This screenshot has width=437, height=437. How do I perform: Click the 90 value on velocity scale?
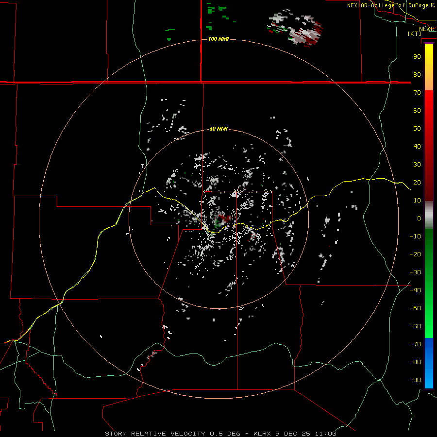[417, 57]
